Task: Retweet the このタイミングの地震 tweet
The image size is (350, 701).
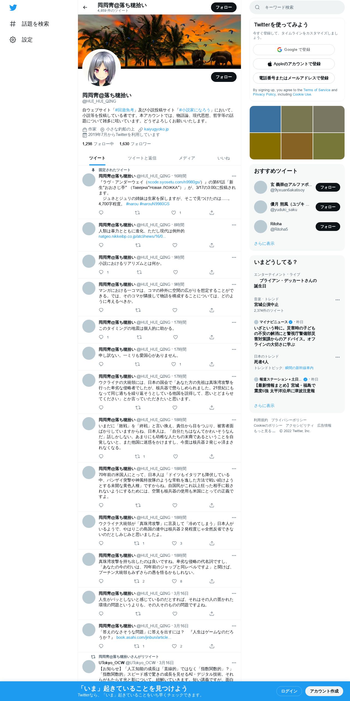Action: click(x=139, y=337)
